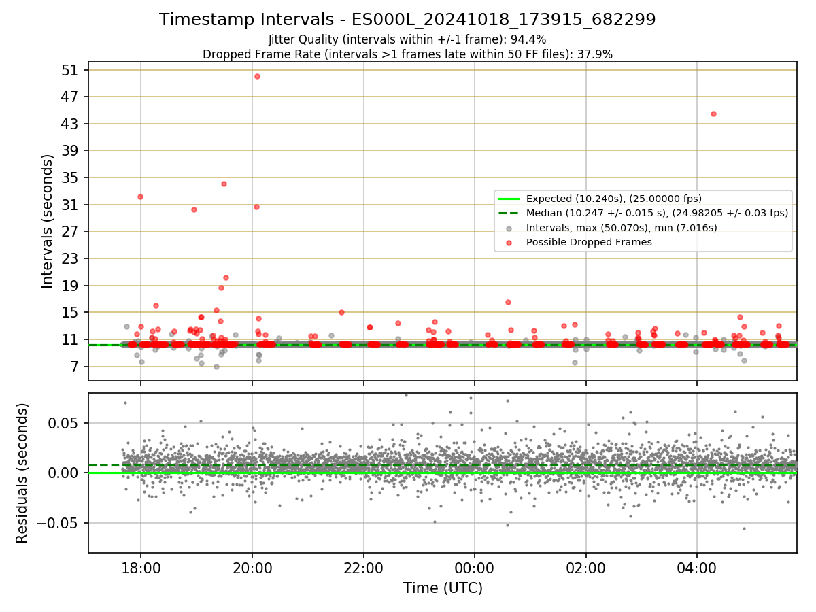Click the red outlier point near 44 seconds after 04:00
This screenshot has height=612, width=816.
click(713, 114)
